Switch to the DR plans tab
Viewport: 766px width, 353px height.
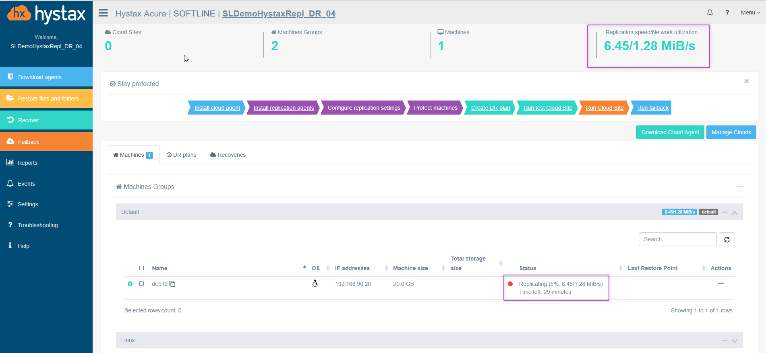pyautogui.click(x=181, y=155)
